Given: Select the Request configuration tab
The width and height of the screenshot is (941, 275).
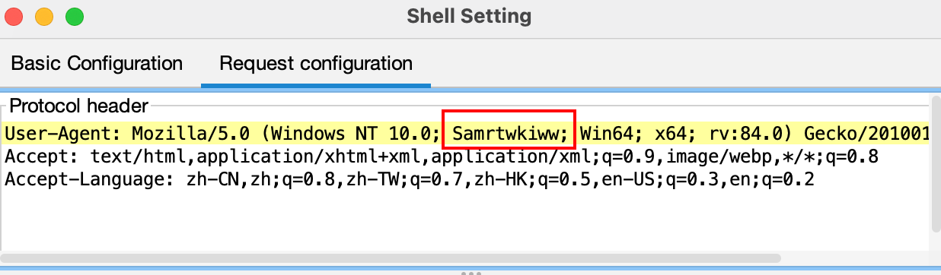Looking at the screenshot, I should 316,63.
